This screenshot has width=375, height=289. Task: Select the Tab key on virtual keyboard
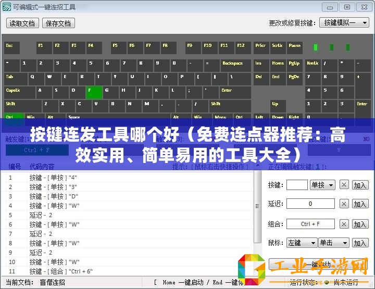pos(16,79)
